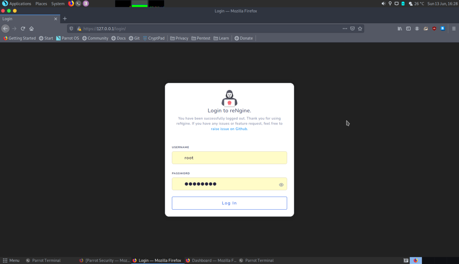Screen dimensions: 459x264
Task: Show sidebars toolbar icon
Action: [408, 28]
